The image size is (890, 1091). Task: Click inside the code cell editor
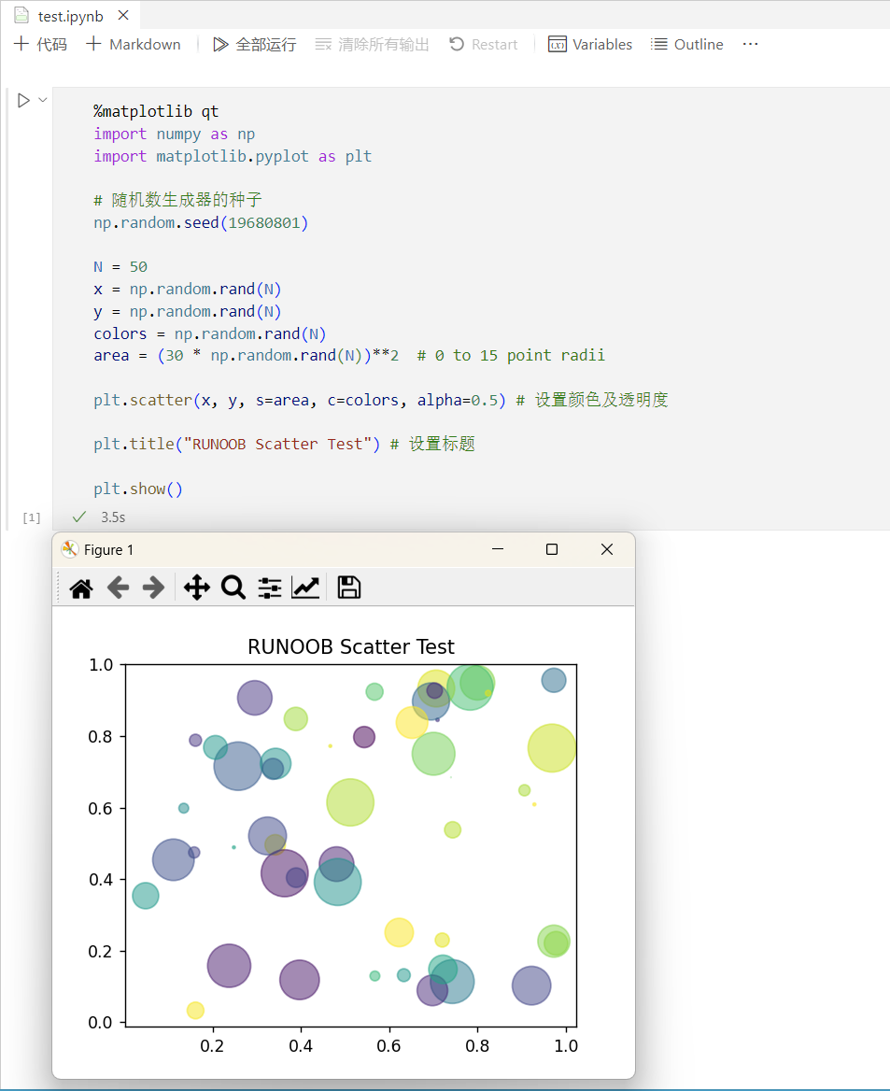coord(467,280)
